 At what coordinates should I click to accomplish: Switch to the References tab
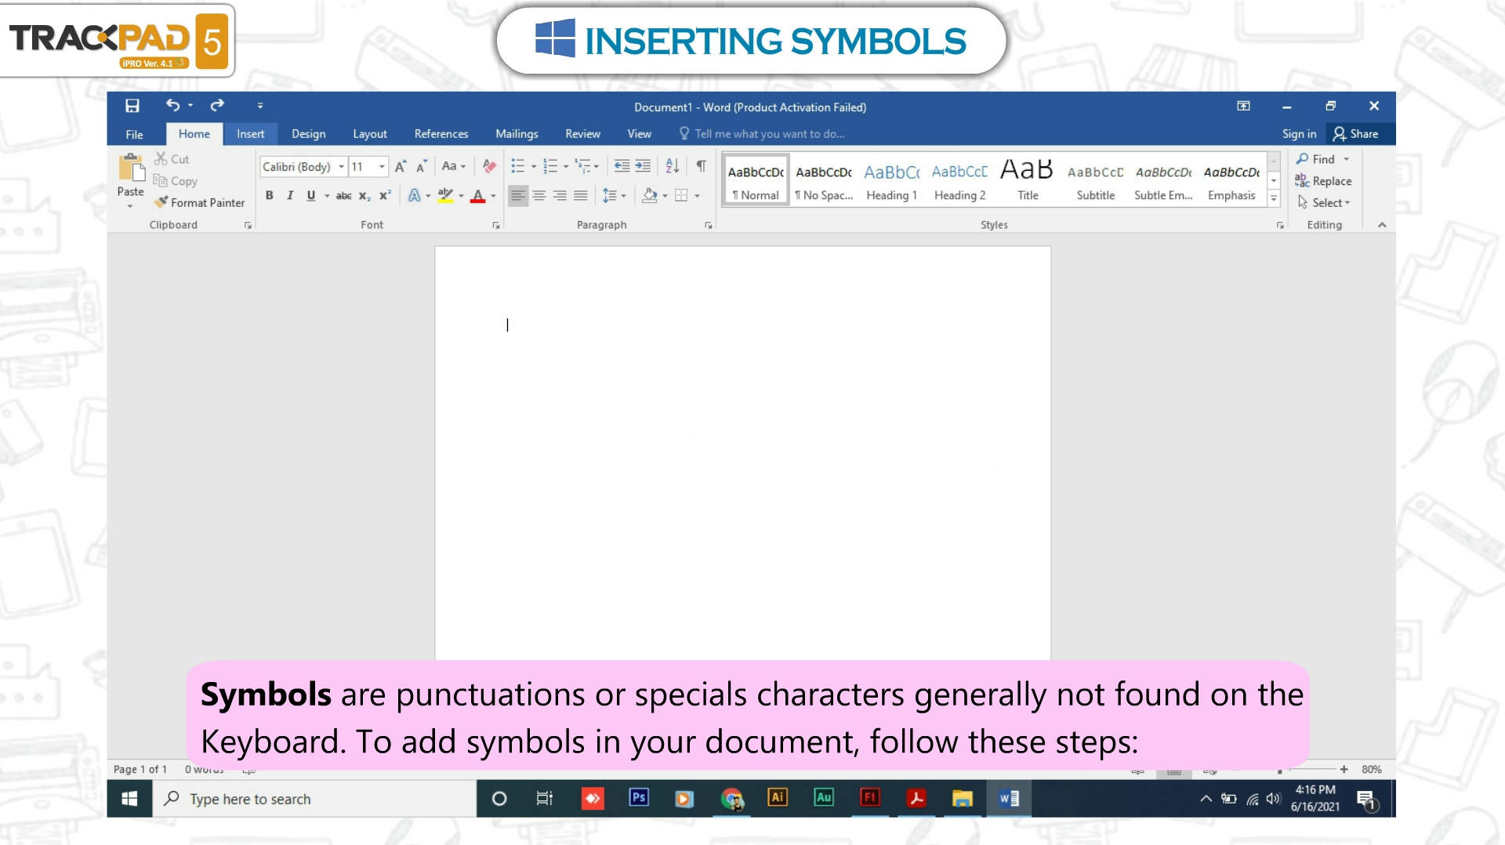[x=441, y=134]
